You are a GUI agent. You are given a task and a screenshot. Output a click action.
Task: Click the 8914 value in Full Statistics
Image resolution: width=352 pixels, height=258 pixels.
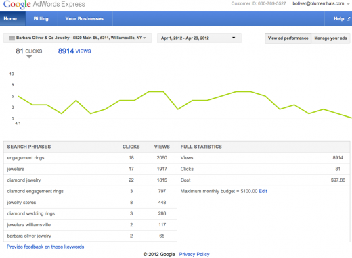[338, 158]
